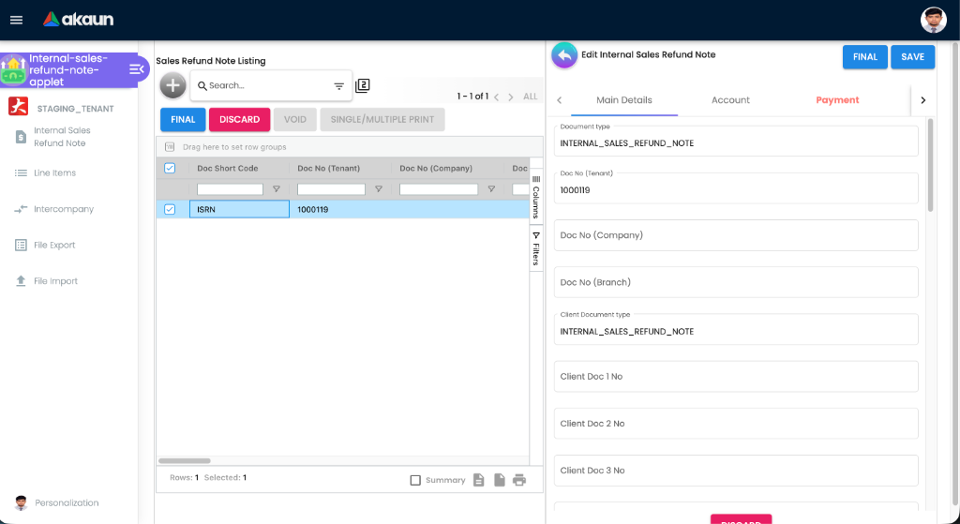Toggle the Summary checkbox
The image size is (960, 524).
(x=415, y=480)
